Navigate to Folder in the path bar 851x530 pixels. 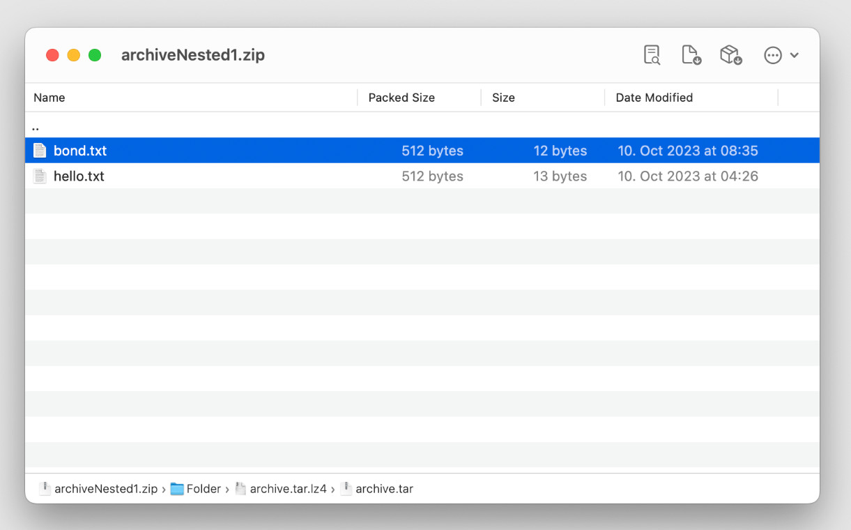point(204,489)
